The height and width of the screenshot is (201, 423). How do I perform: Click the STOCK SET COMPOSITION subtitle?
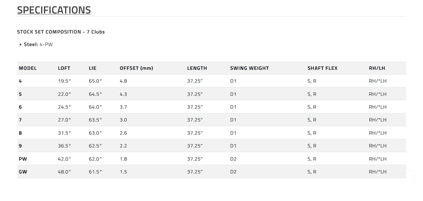pos(61,32)
